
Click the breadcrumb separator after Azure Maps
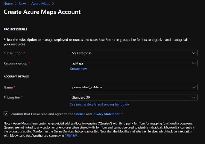[53, 4]
